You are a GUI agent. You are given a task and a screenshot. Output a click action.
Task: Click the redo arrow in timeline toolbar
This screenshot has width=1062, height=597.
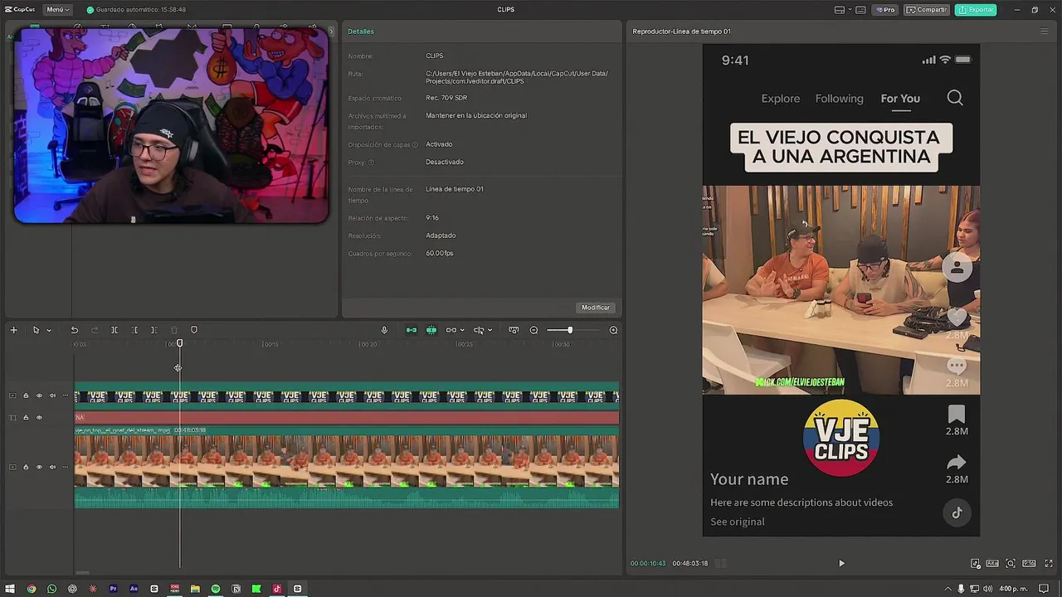pos(94,330)
